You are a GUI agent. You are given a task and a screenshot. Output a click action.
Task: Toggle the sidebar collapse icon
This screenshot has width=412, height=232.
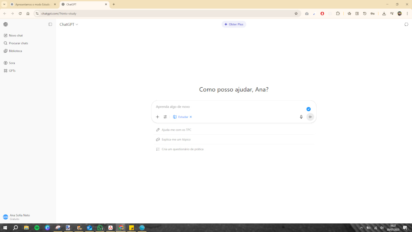tap(50, 24)
